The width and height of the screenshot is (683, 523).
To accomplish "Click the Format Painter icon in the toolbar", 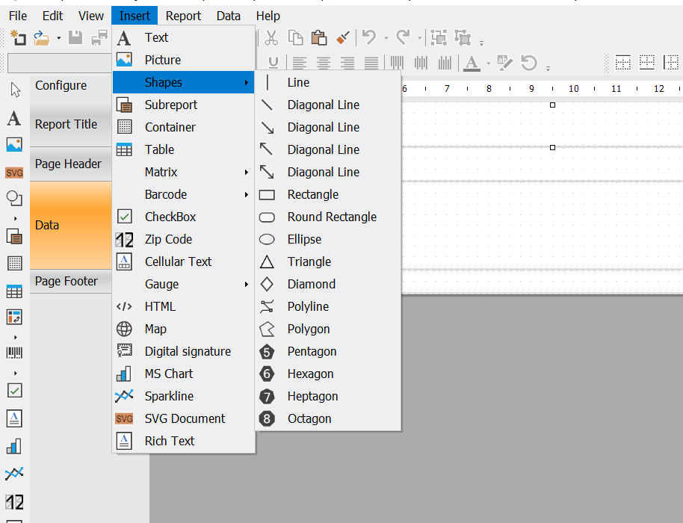I will [x=342, y=37].
